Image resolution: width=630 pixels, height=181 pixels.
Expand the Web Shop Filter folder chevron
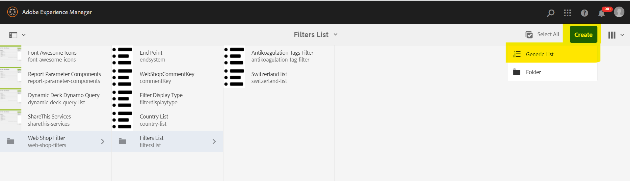click(103, 142)
